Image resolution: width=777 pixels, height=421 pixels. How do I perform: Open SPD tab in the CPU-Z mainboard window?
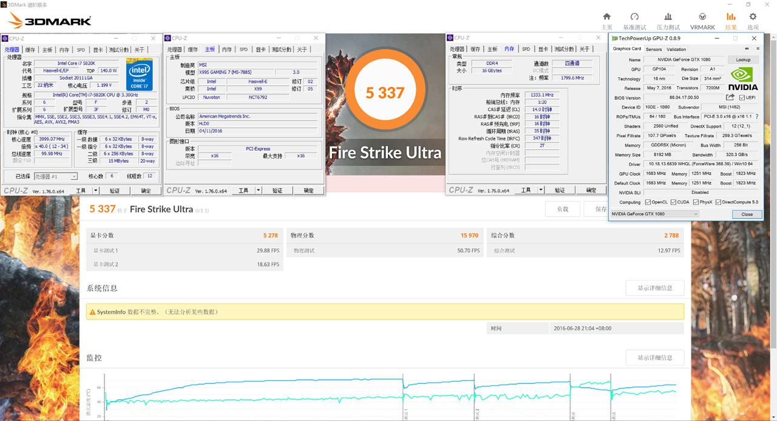[x=243, y=50]
